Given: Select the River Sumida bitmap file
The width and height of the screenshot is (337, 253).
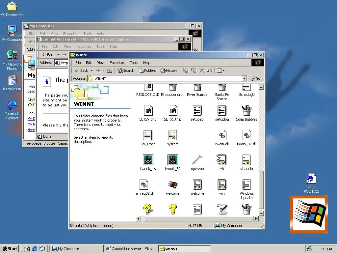Looking at the screenshot, I should pos(197,91).
